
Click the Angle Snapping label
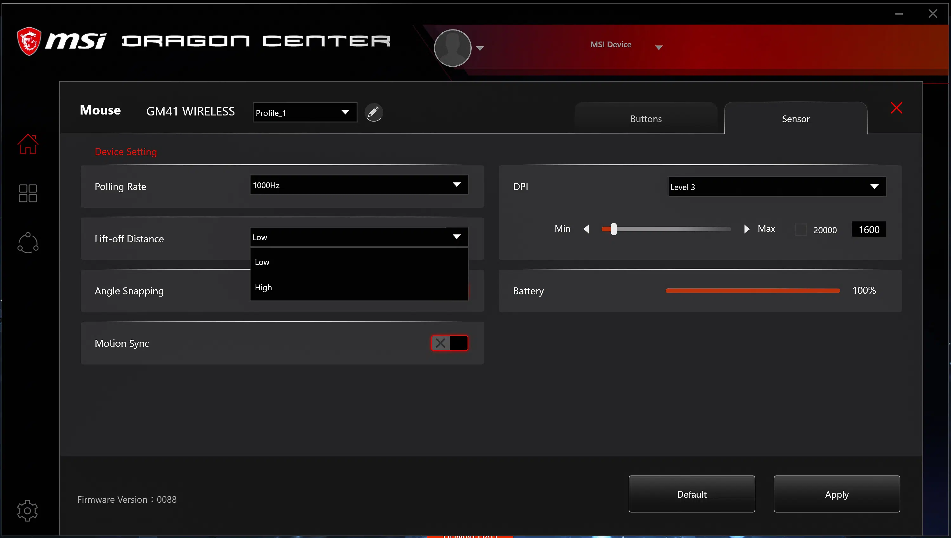(129, 291)
